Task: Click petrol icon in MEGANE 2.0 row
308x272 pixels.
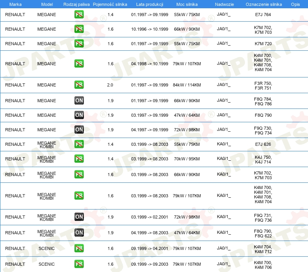Action: pyautogui.click(x=79, y=85)
